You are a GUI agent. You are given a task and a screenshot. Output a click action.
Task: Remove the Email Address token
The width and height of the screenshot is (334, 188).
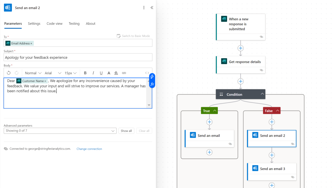tap(31, 43)
